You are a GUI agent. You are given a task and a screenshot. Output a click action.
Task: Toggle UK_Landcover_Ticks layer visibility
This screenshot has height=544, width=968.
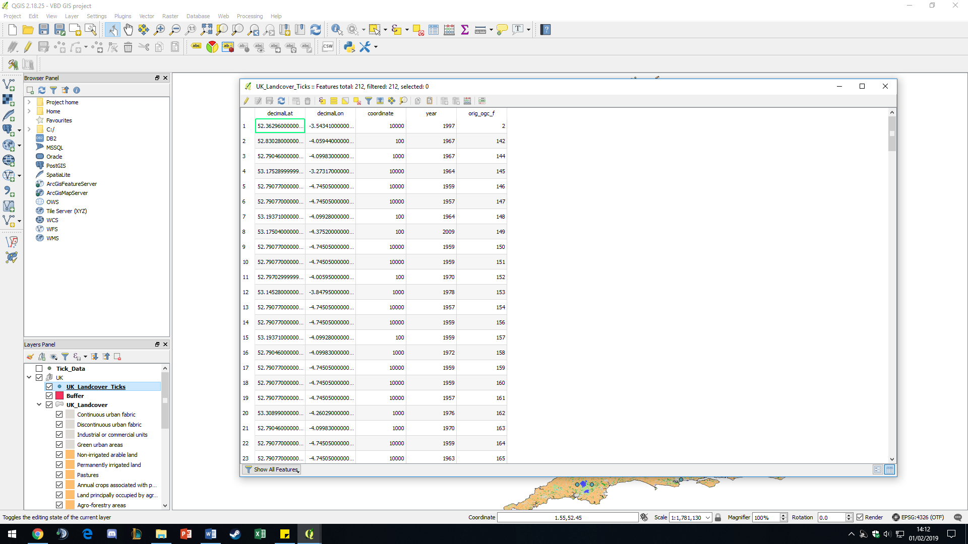[49, 387]
